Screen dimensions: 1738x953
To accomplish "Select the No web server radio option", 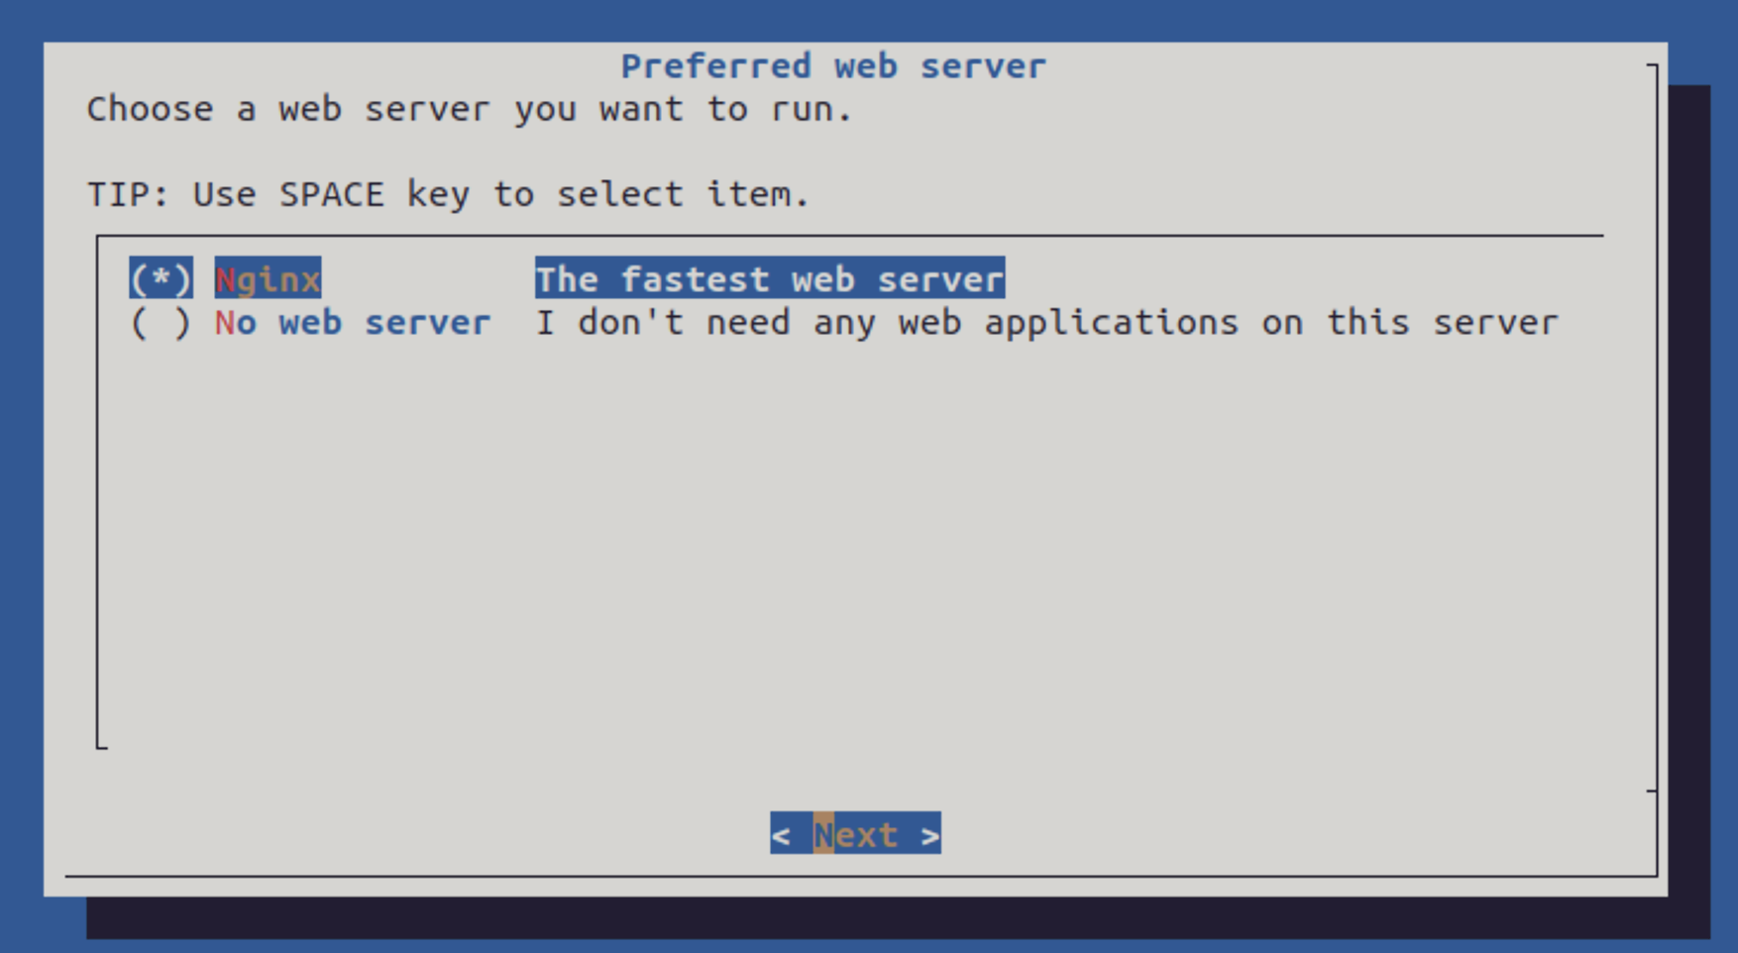I will pos(161,322).
